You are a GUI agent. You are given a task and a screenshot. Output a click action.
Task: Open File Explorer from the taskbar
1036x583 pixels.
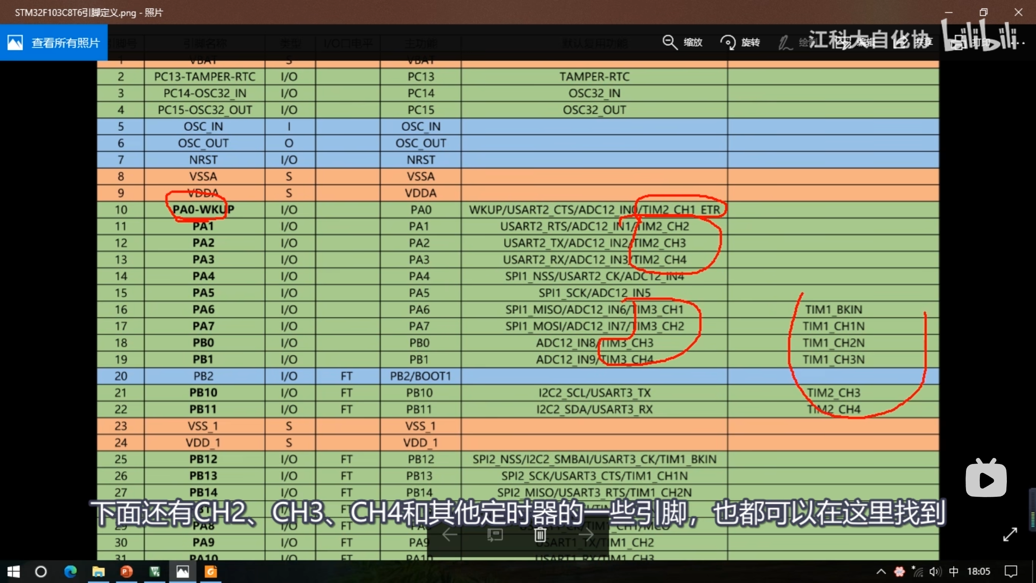(98, 572)
